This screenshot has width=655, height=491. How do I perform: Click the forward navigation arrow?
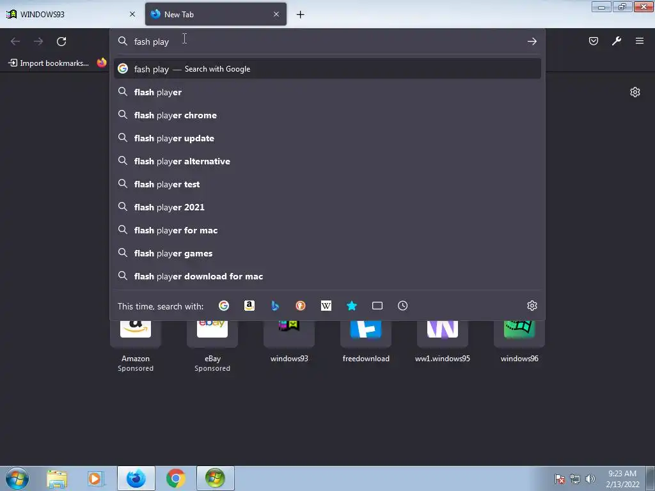38,42
